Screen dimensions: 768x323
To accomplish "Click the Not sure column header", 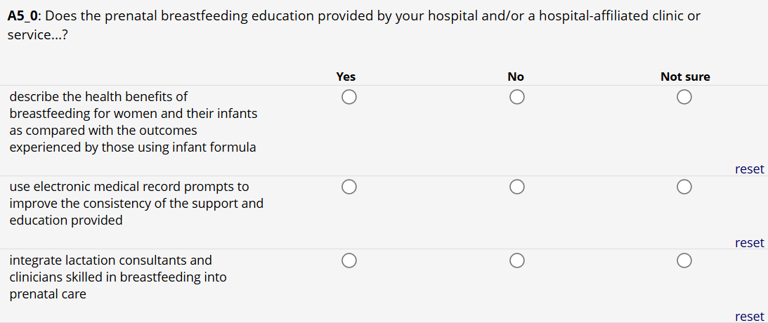I will [x=685, y=77].
